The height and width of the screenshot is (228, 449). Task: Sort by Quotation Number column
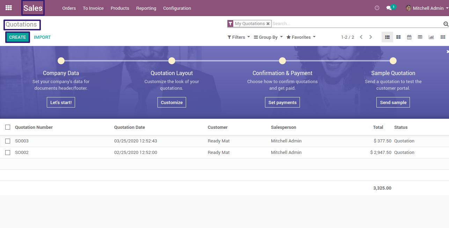point(34,127)
